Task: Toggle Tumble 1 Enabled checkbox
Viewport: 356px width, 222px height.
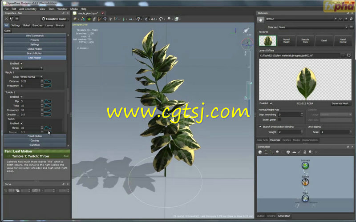Action: pyautogui.click(x=21, y=97)
